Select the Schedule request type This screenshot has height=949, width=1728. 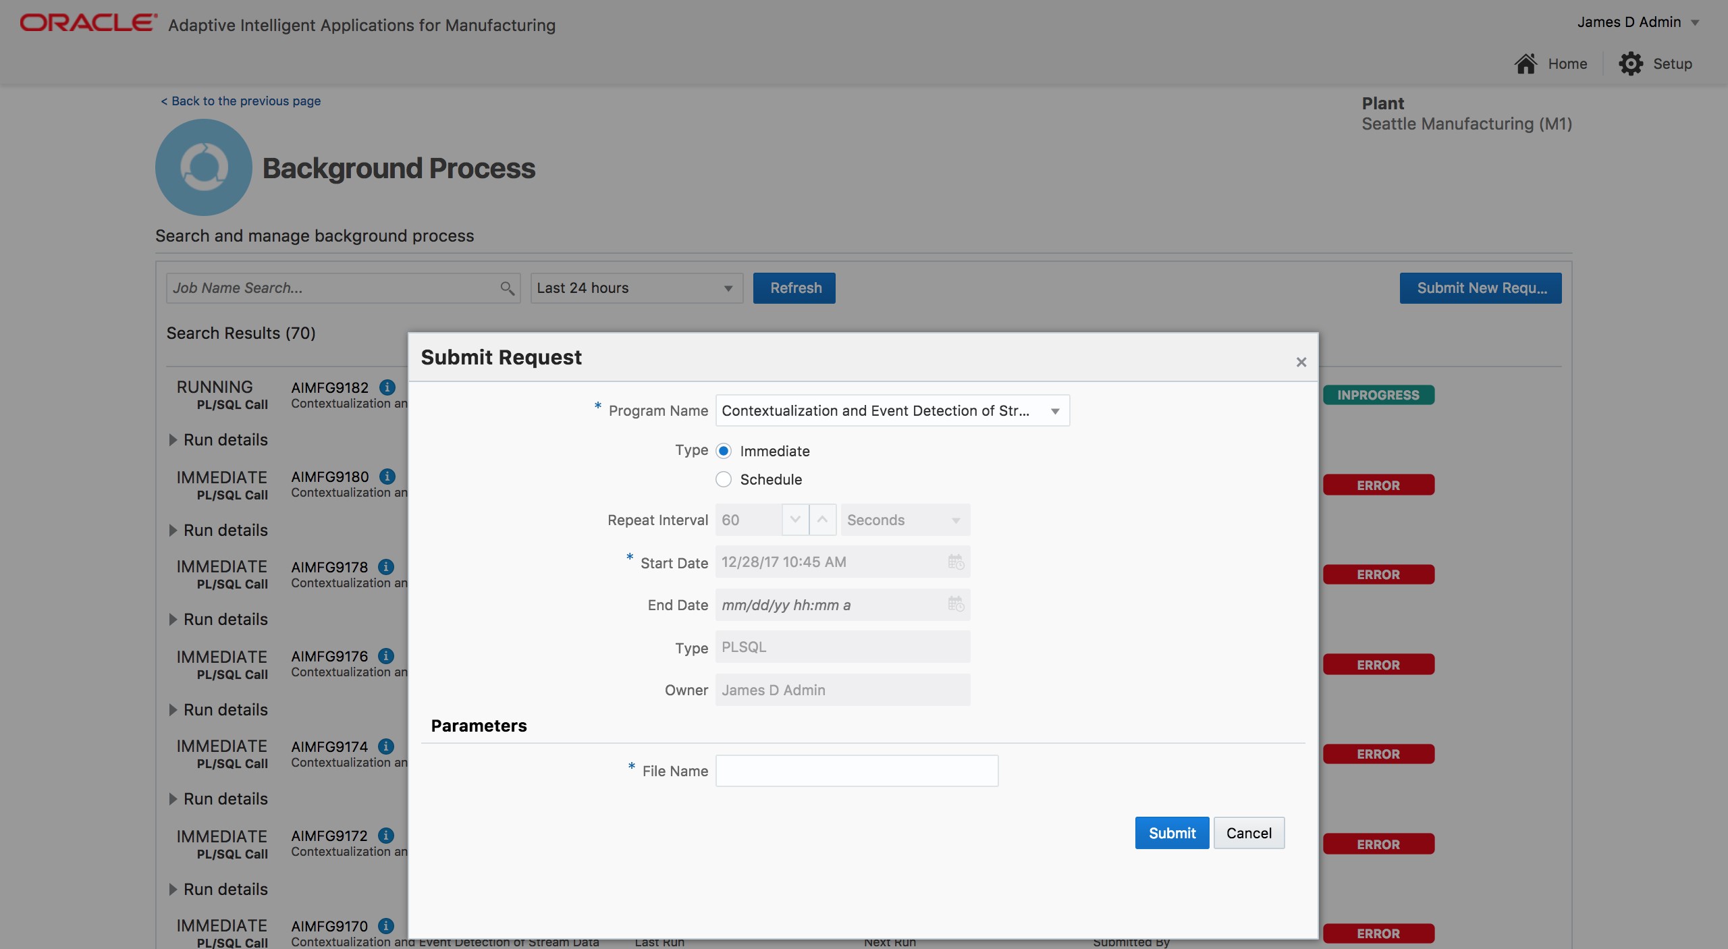(x=723, y=479)
